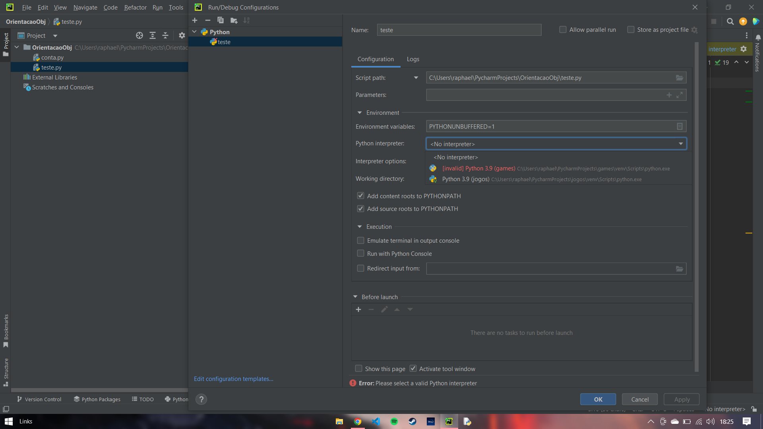The image size is (763, 429).
Task: Collapse the Execution section
Action: 360,227
